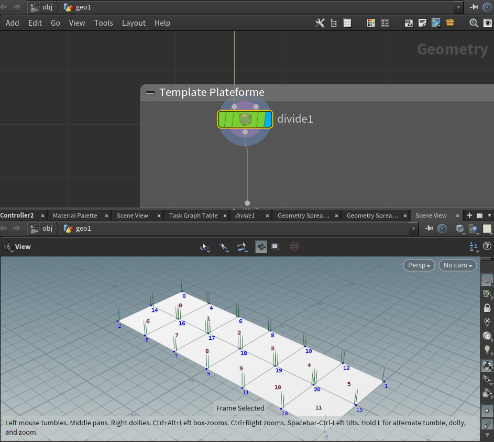
Task: Add a new pane tab with plus button
Action: pos(469,215)
